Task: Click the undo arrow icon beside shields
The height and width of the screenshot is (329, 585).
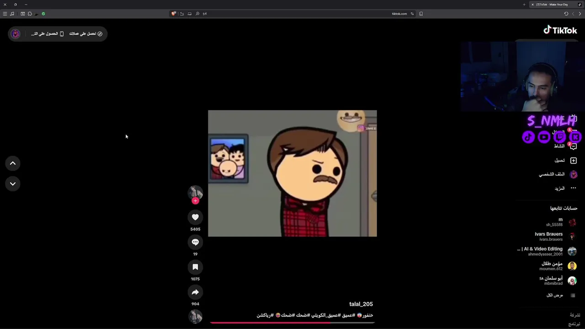Action: (182, 14)
